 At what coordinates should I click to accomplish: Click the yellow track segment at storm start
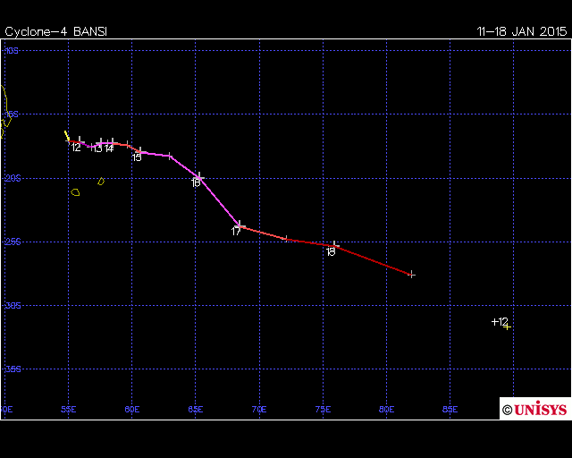pyautogui.click(x=66, y=136)
